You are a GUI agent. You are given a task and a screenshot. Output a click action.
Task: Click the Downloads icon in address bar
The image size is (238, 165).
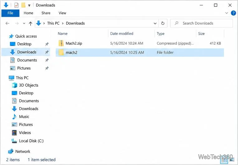(x=39, y=23)
